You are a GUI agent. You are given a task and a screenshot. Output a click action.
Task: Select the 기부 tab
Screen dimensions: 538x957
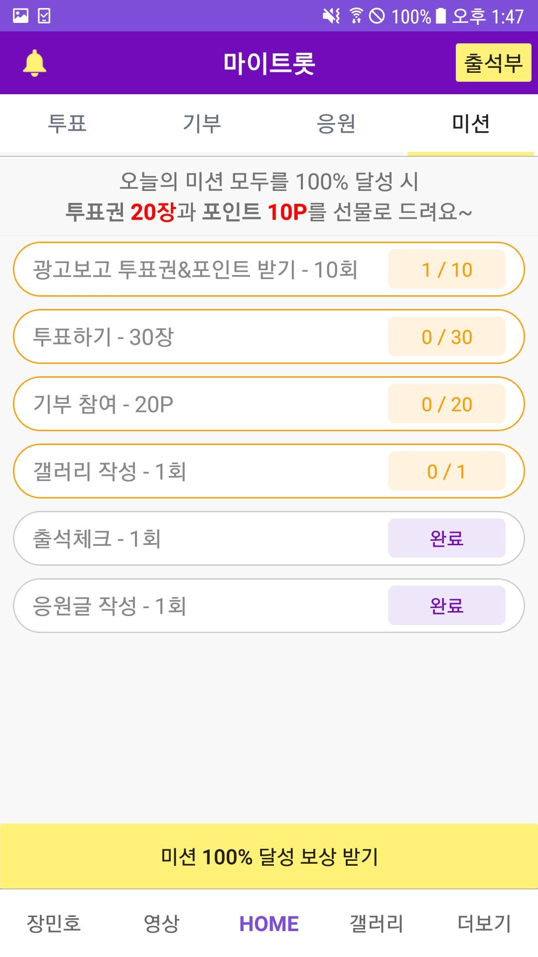(x=202, y=124)
